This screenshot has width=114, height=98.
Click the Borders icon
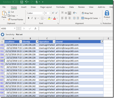click(x=42, y=18)
